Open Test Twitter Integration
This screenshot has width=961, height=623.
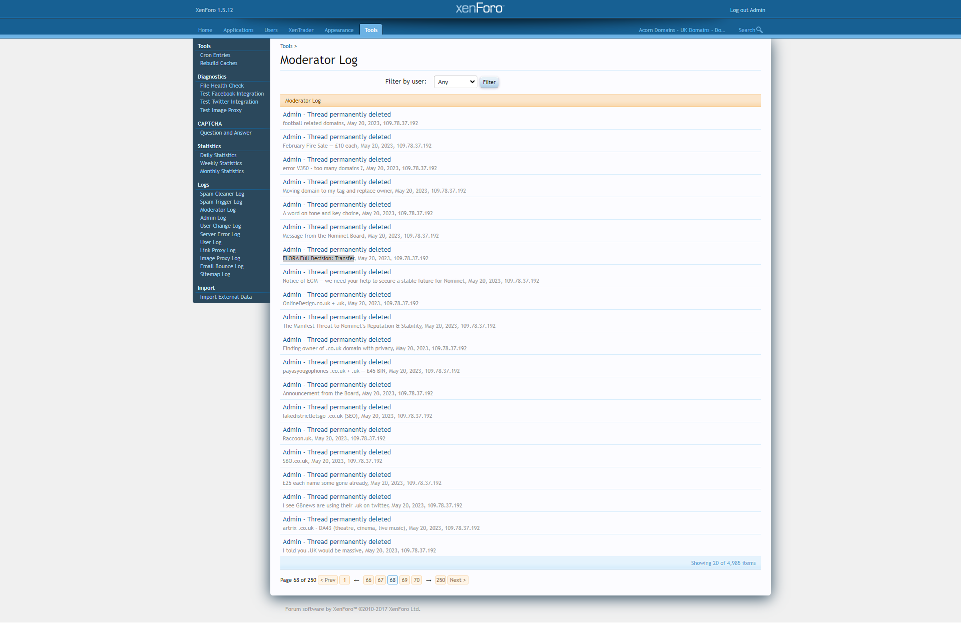[x=229, y=102]
